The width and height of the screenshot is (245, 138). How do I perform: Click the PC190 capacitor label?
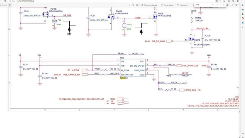point(214,64)
